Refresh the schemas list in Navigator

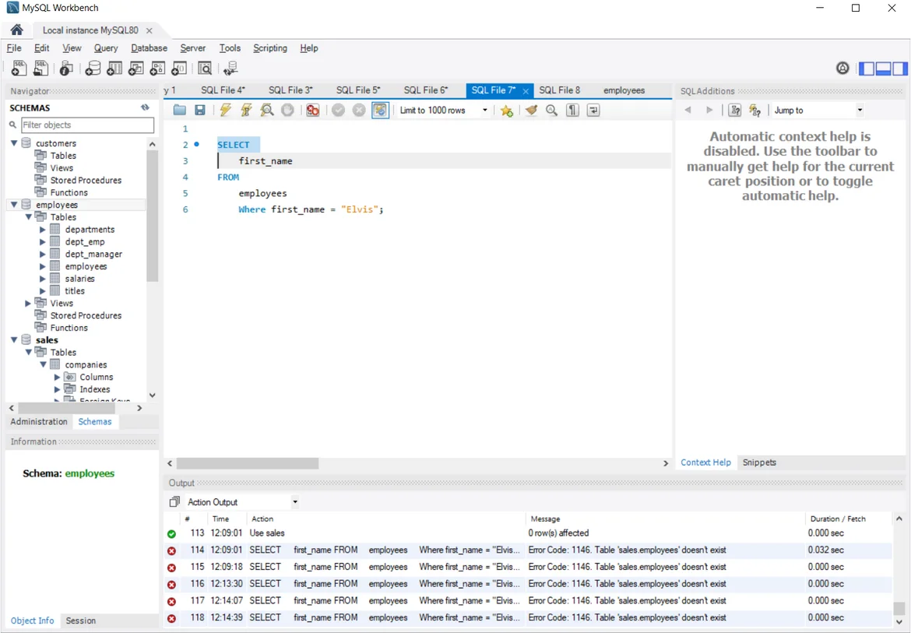[145, 107]
